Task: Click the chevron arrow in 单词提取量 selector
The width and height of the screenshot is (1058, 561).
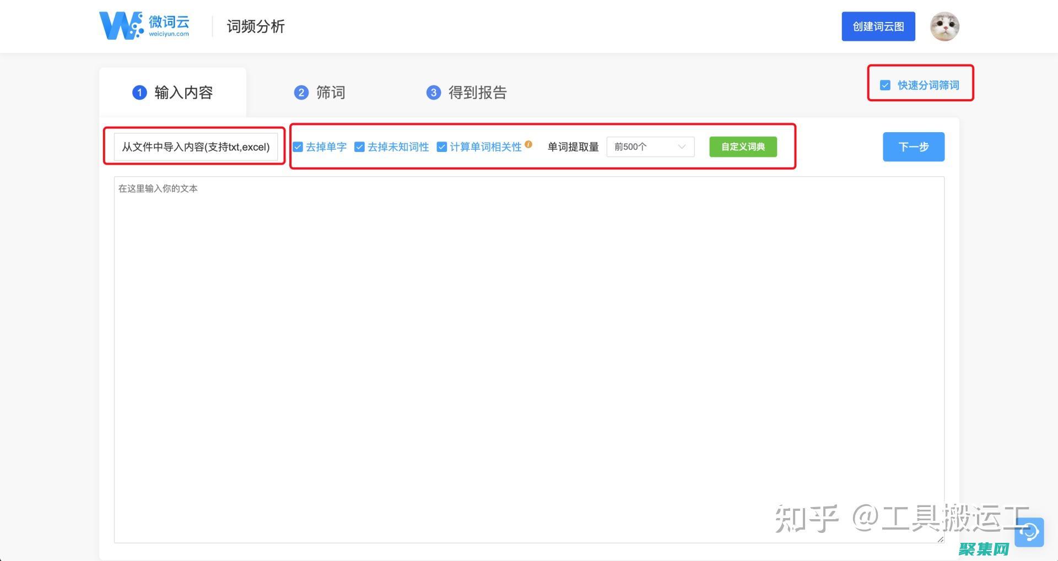Action: (x=684, y=146)
